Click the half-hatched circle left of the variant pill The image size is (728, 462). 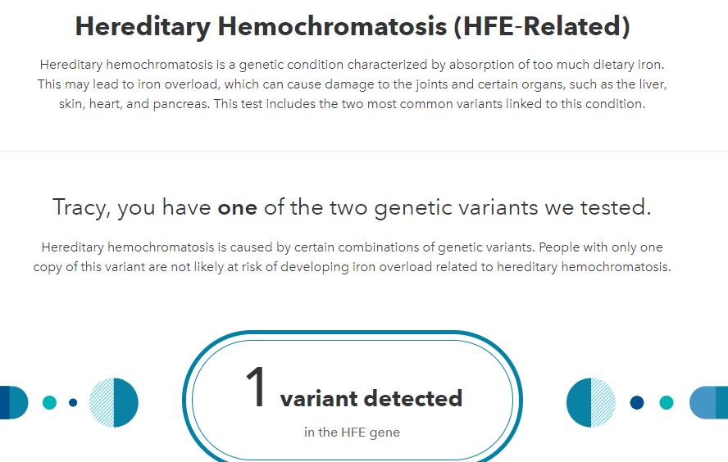(x=113, y=402)
